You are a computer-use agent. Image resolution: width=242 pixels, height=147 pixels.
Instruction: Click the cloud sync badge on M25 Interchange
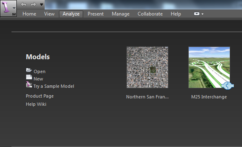pyautogui.click(x=228, y=86)
